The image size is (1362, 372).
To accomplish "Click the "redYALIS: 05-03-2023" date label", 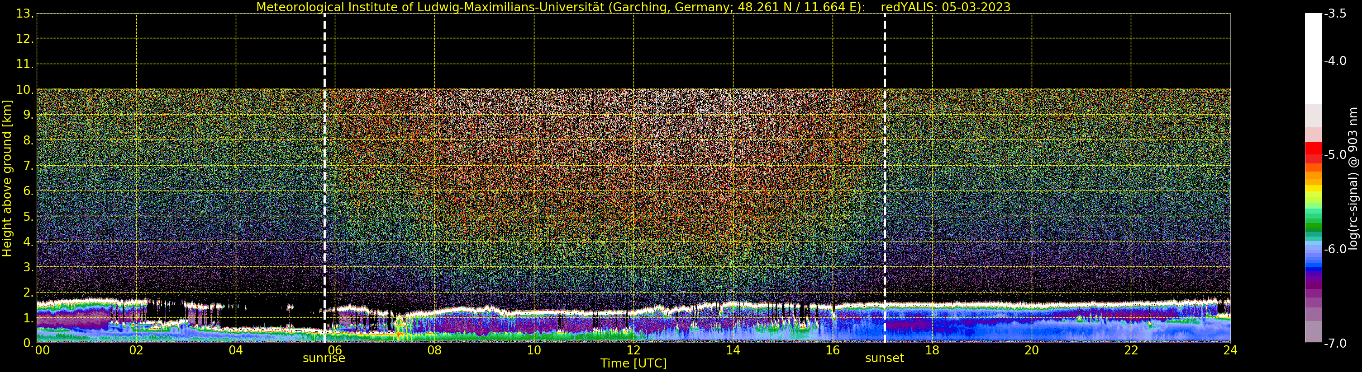I will click(946, 7).
